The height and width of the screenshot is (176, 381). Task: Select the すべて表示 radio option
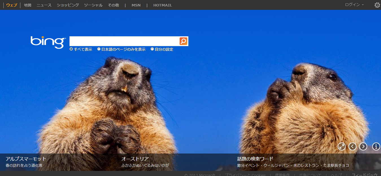[x=71, y=49]
